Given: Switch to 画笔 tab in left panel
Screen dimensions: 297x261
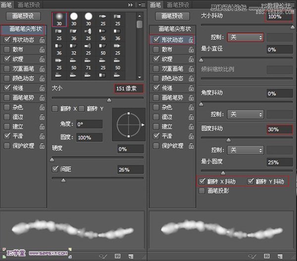Looking at the screenshot, I should (6, 5).
